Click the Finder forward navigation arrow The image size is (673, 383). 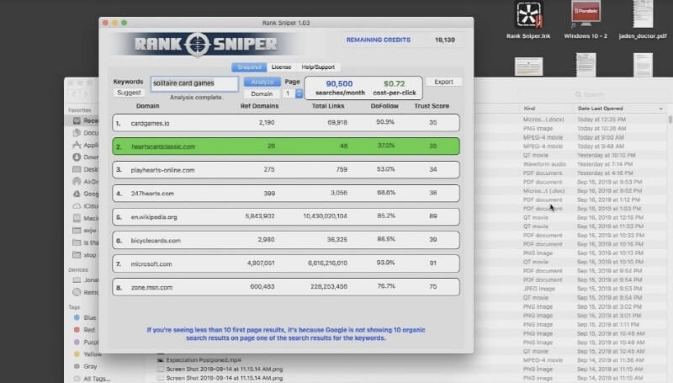tap(85, 94)
